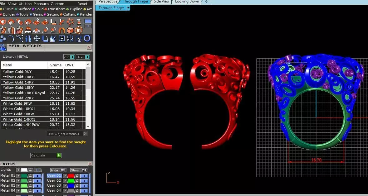368x196 pixels.
Task: Select the three blue cubes Group icon
Action: tap(3, 39)
